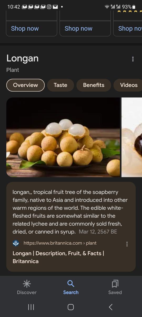Open Britannica result three-dot menu

(x=127, y=244)
